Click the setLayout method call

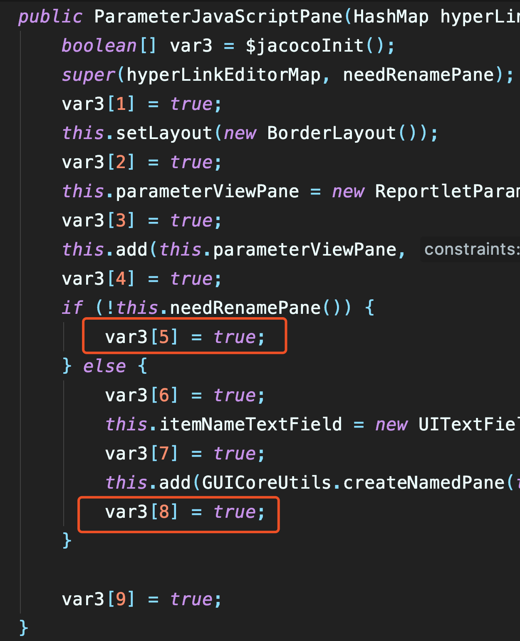pyautogui.click(x=164, y=133)
